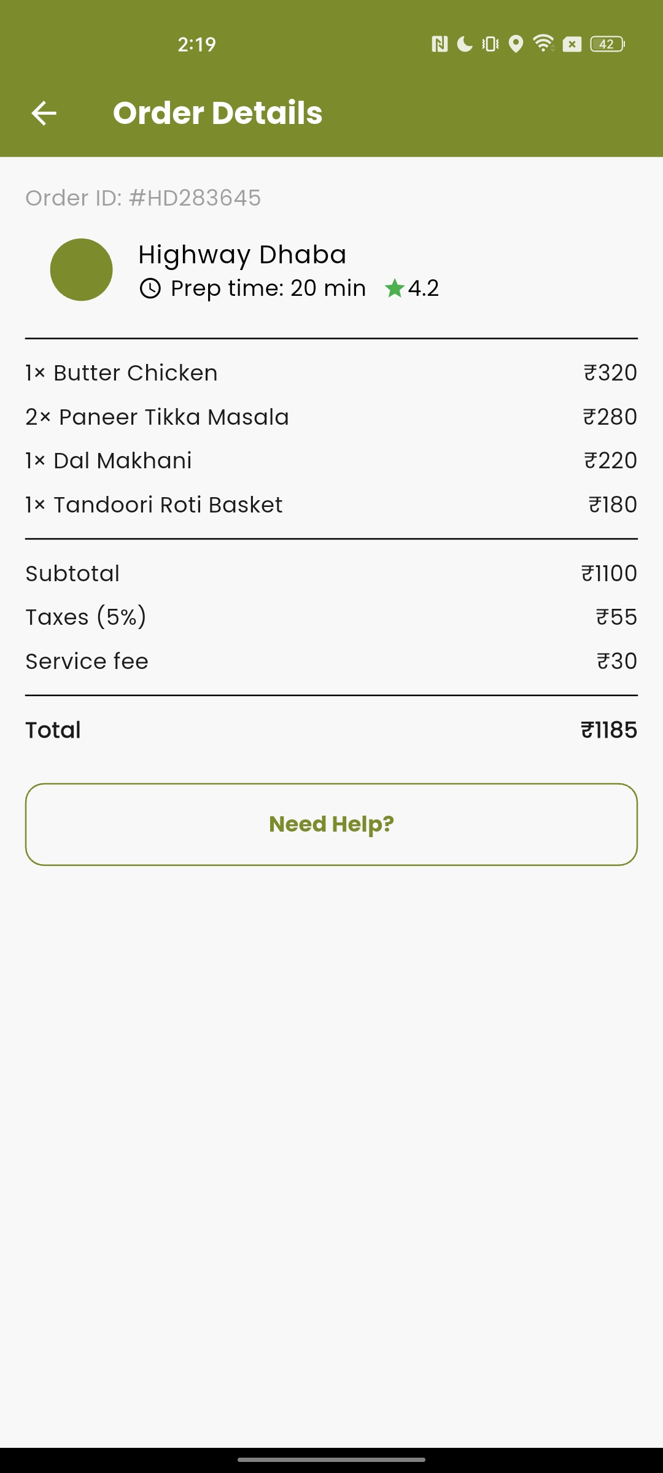Select the Tandoori Roti Basket item

(x=154, y=505)
